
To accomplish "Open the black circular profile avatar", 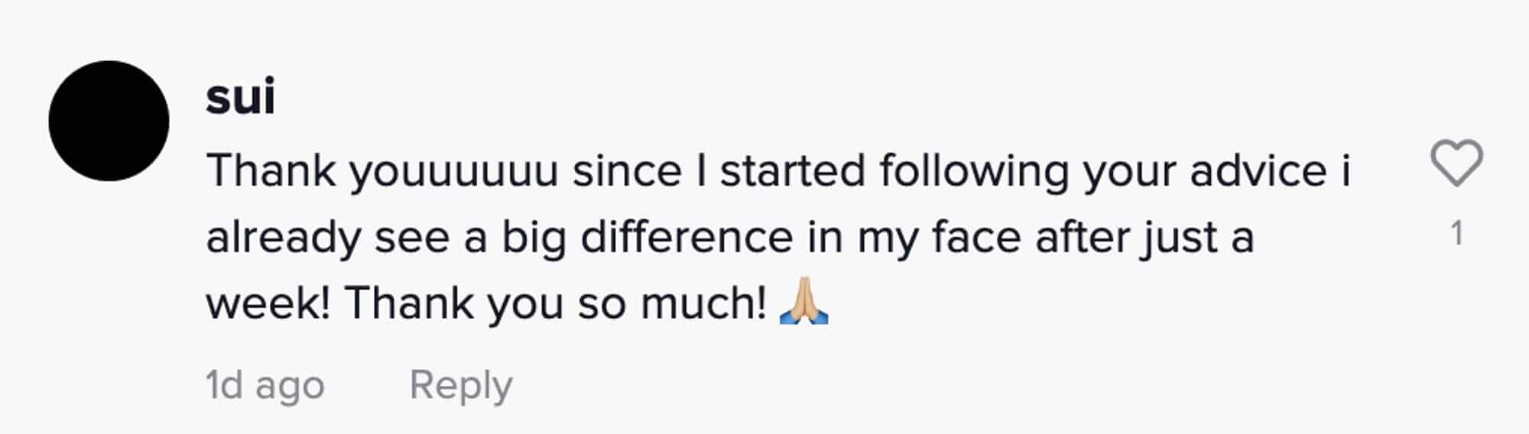I will 109,121.
